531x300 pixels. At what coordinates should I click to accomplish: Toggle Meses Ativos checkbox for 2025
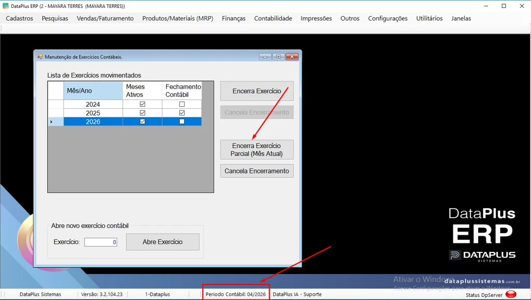142,113
